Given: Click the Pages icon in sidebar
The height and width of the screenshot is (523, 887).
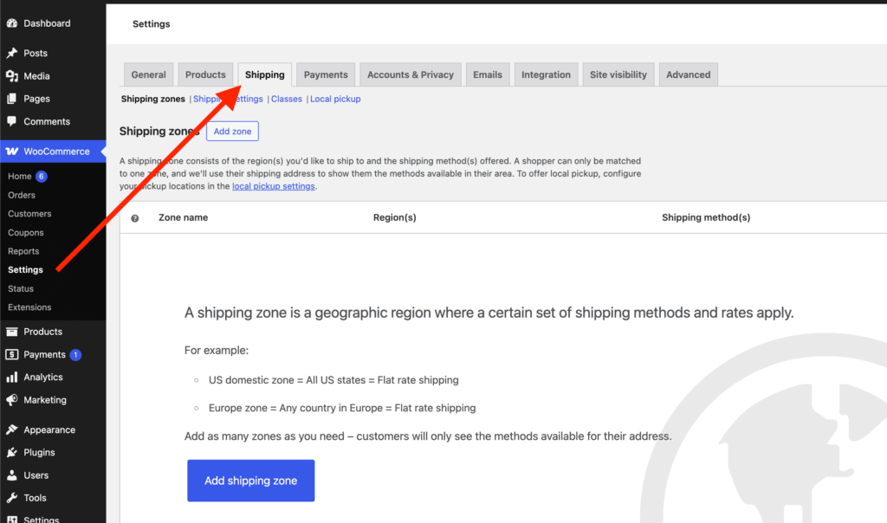Looking at the screenshot, I should pyautogui.click(x=12, y=99).
